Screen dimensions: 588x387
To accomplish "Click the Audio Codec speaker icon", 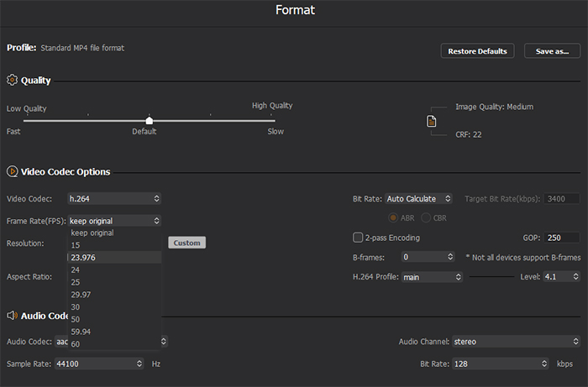I will (12, 316).
